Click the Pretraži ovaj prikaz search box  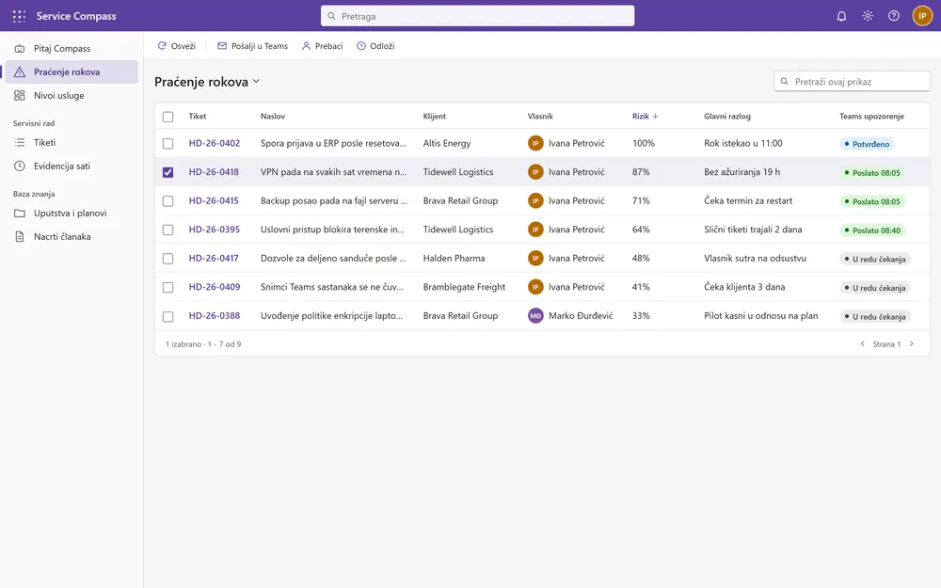[x=852, y=82]
